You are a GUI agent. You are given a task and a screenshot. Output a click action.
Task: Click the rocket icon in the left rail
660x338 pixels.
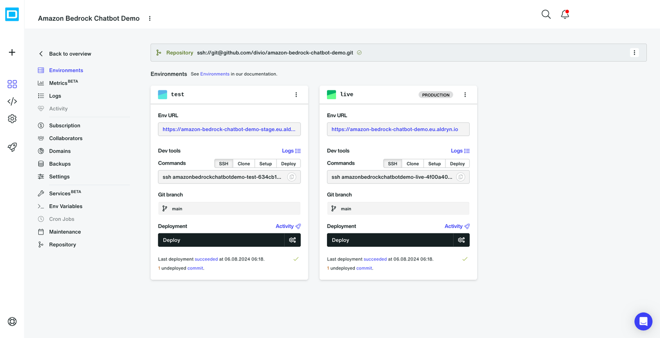point(11,147)
